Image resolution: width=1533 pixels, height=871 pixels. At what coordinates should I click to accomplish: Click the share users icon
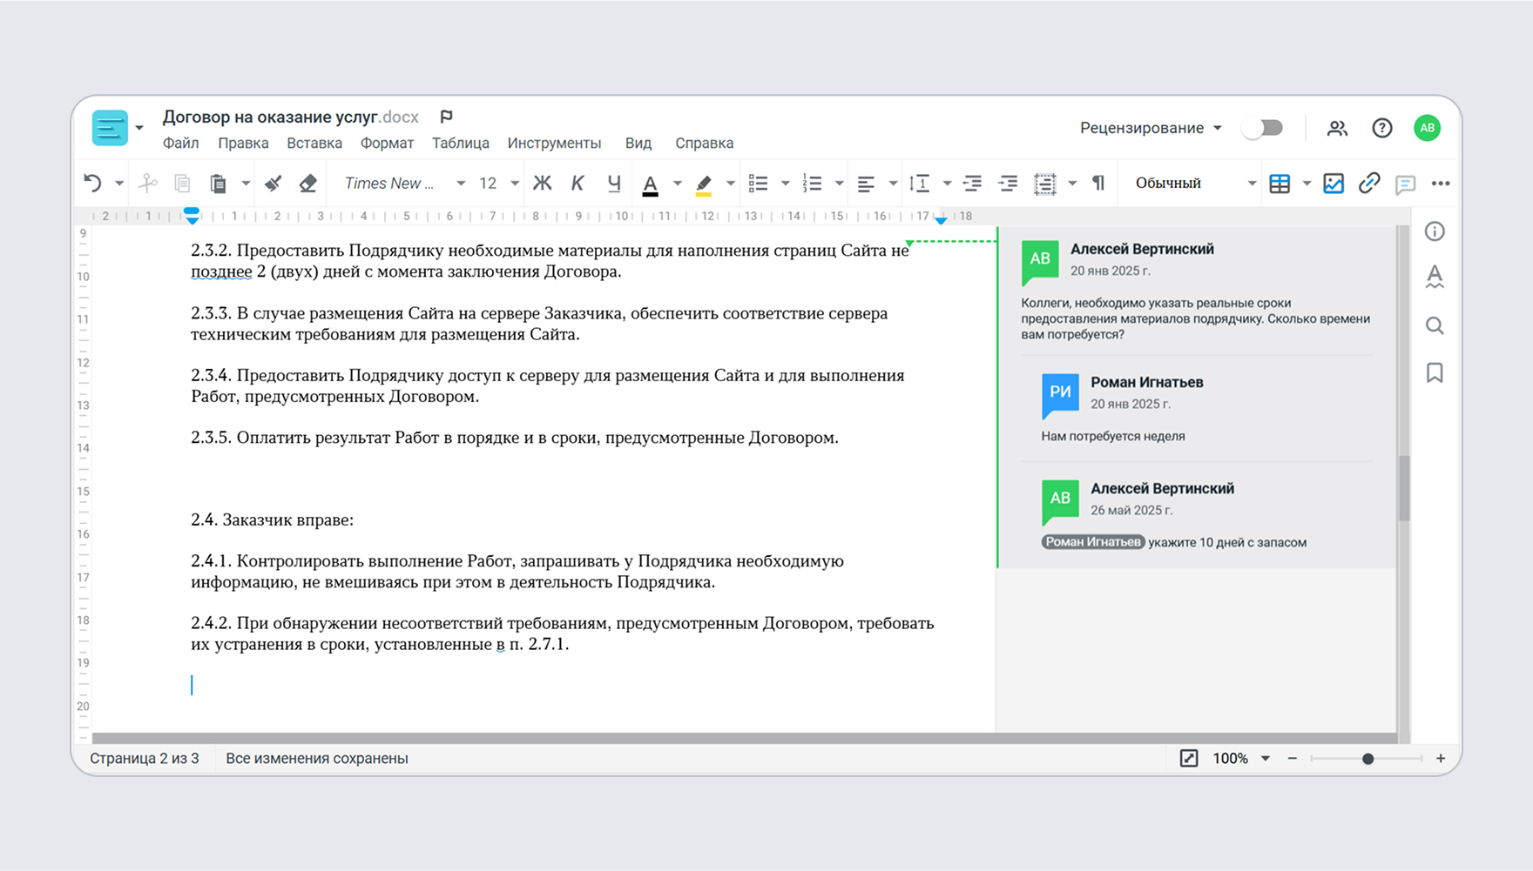coord(1337,128)
